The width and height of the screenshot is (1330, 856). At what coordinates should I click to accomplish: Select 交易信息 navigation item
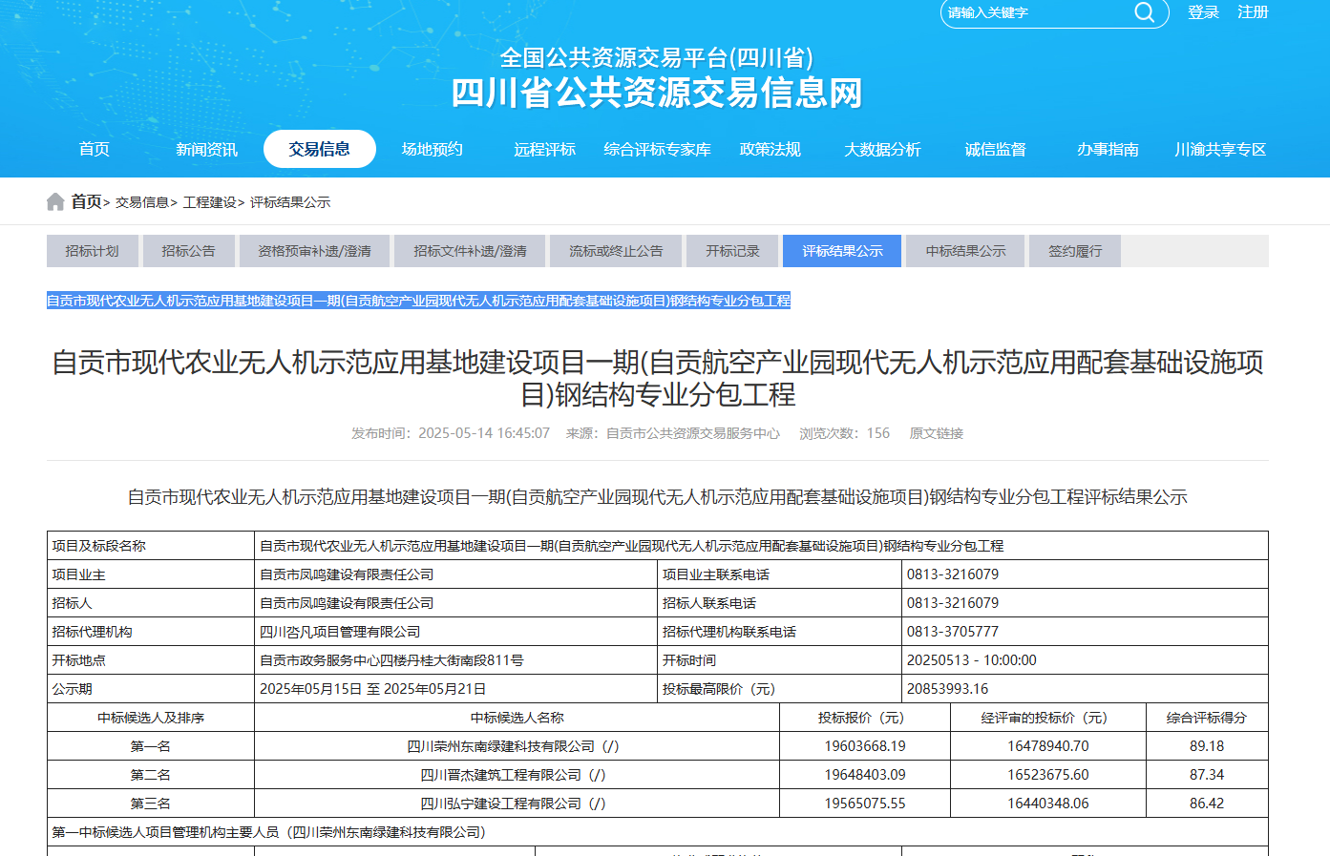[x=319, y=149]
